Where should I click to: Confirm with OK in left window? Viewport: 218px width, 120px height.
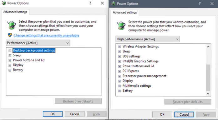[53, 114]
